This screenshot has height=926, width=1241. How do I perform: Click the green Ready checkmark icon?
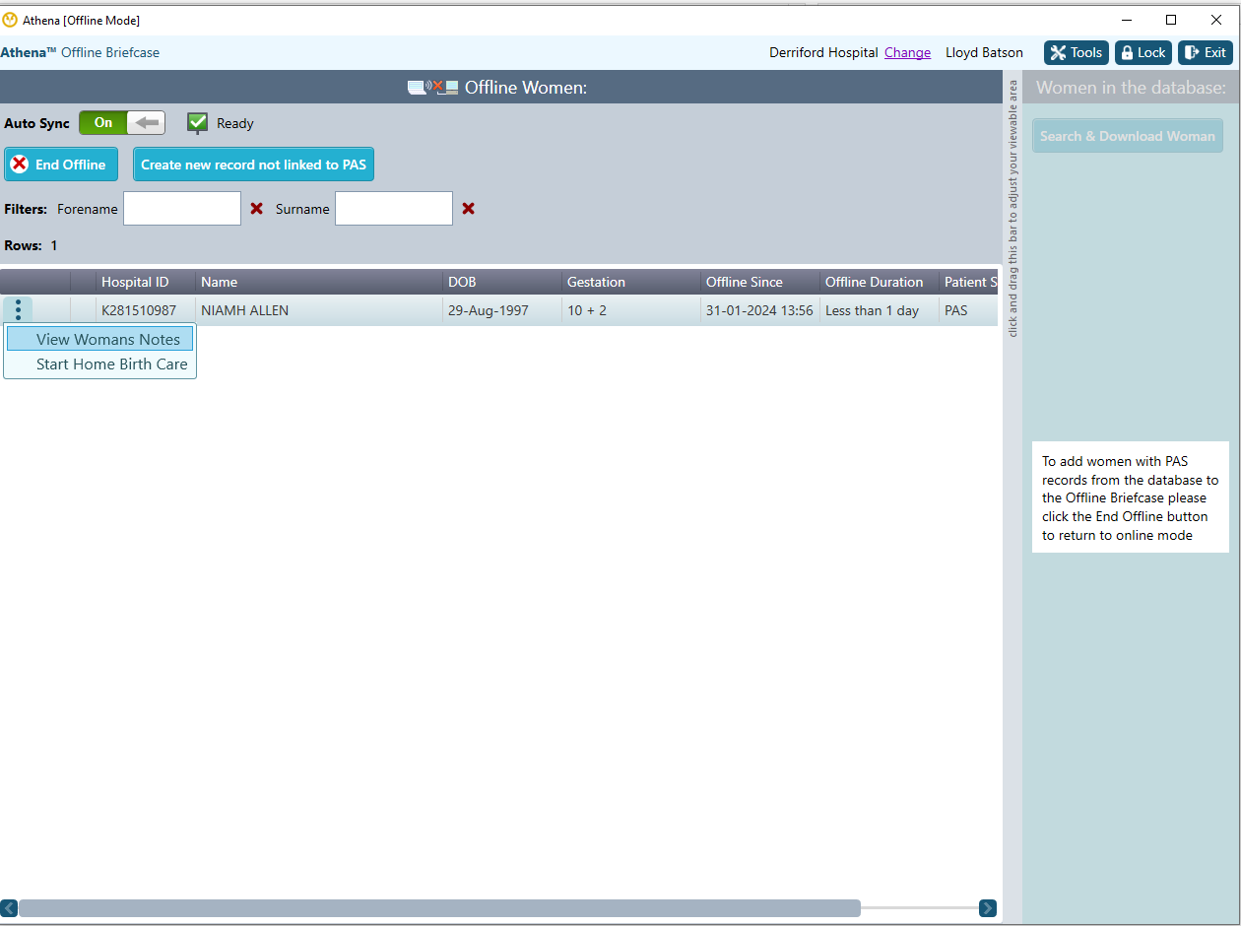[197, 123]
